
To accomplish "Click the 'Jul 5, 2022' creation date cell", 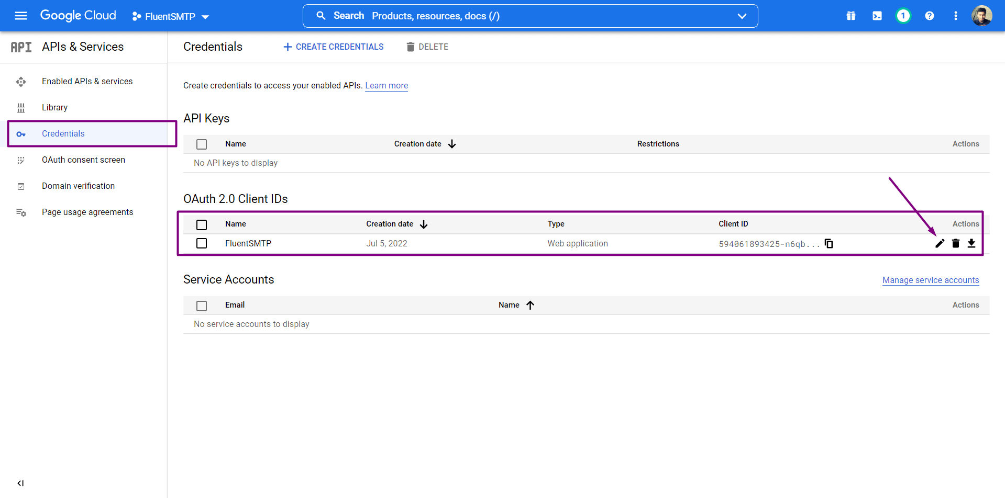I will pyautogui.click(x=386, y=243).
